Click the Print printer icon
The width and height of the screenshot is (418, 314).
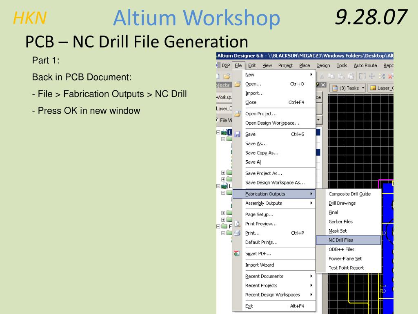[x=237, y=233]
